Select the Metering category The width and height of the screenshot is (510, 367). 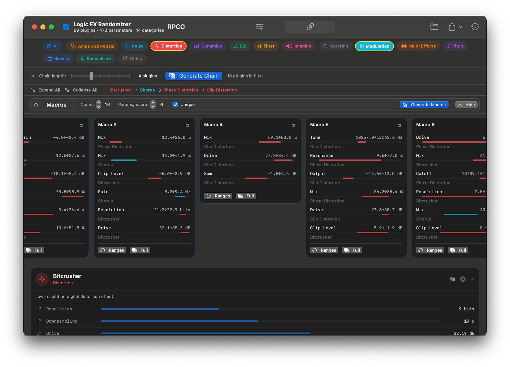click(x=335, y=46)
